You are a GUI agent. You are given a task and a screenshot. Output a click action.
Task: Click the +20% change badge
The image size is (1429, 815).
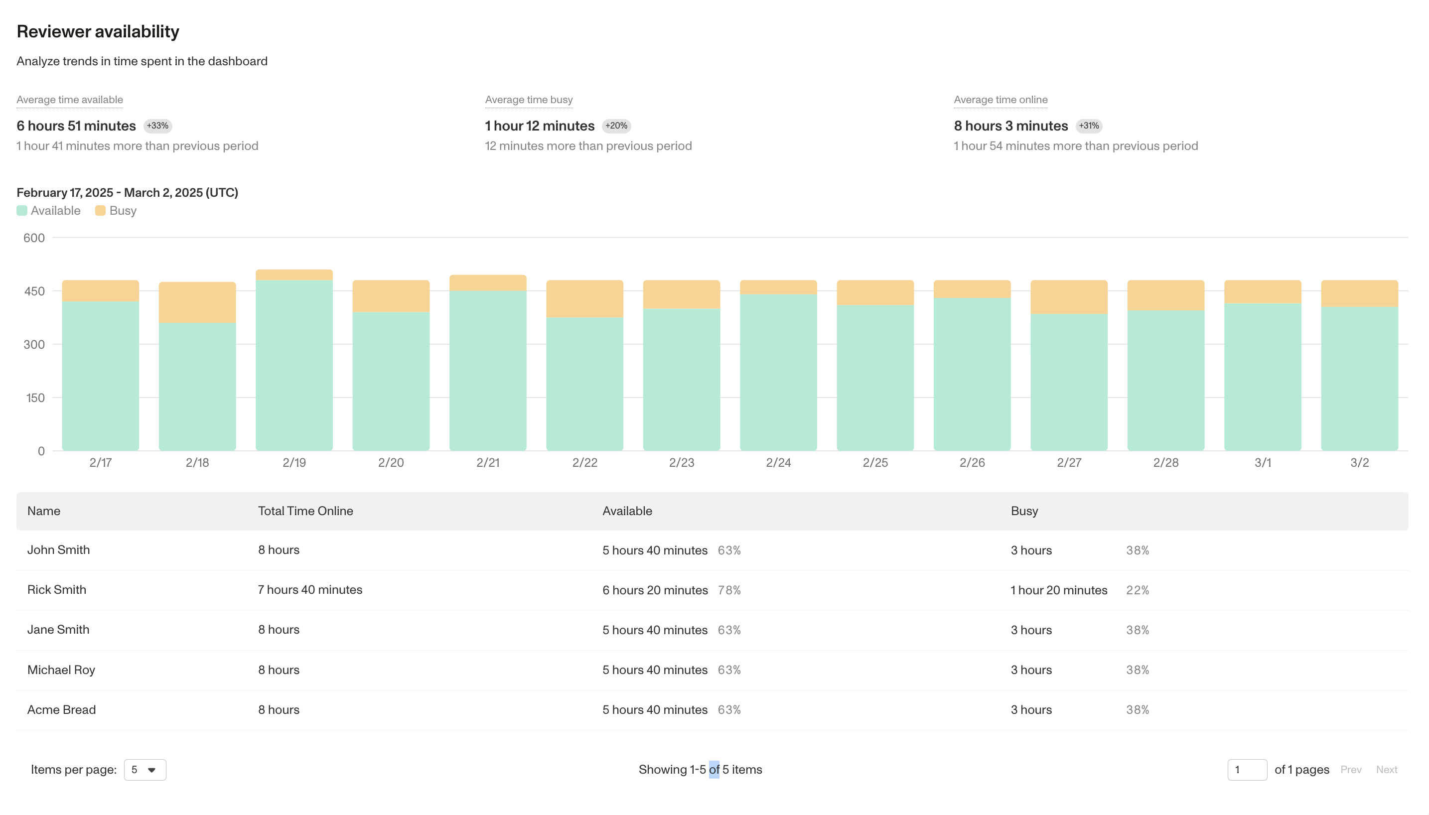pyautogui.click(x=616, y=126)
